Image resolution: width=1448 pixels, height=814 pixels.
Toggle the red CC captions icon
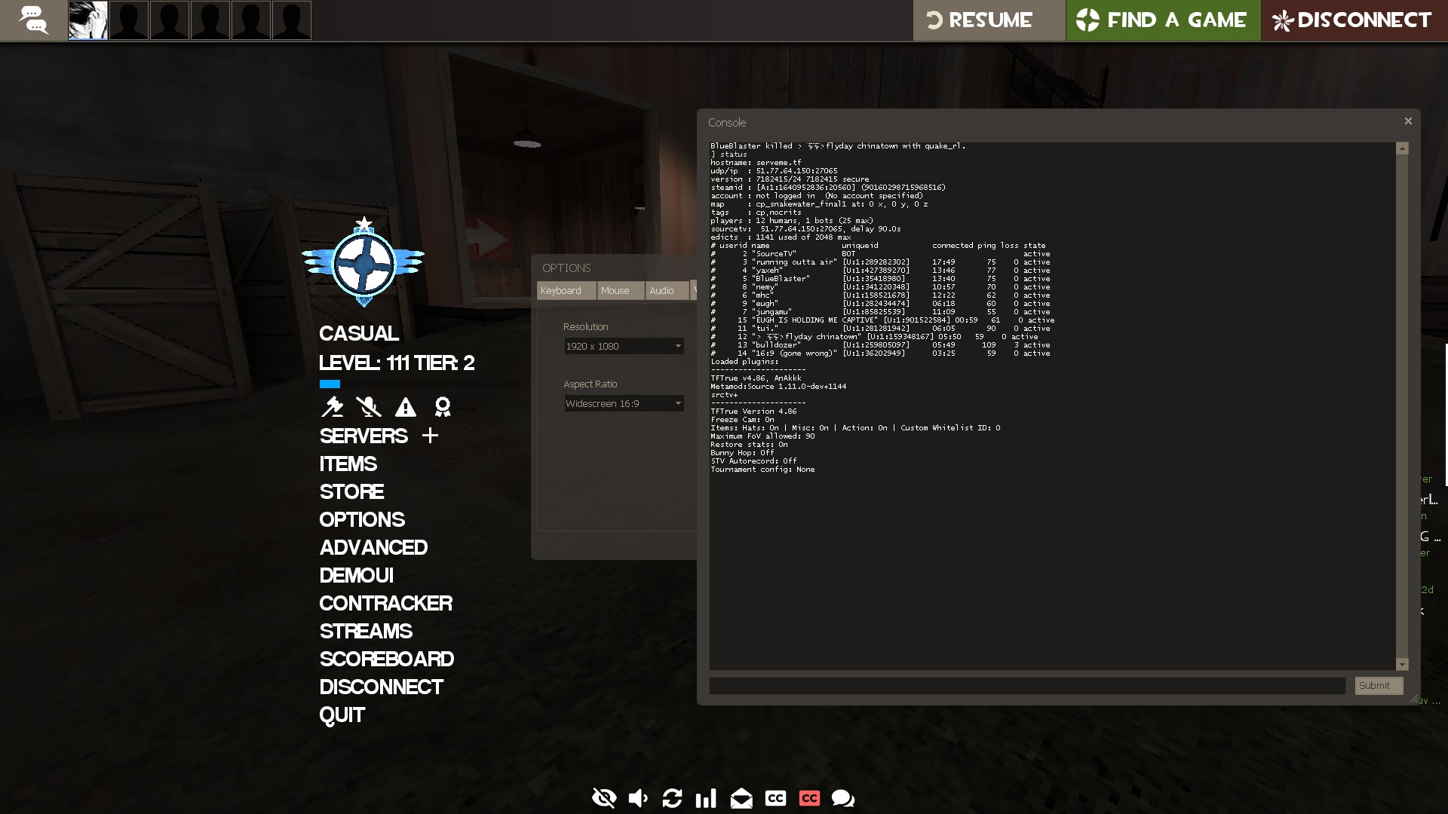809,797
